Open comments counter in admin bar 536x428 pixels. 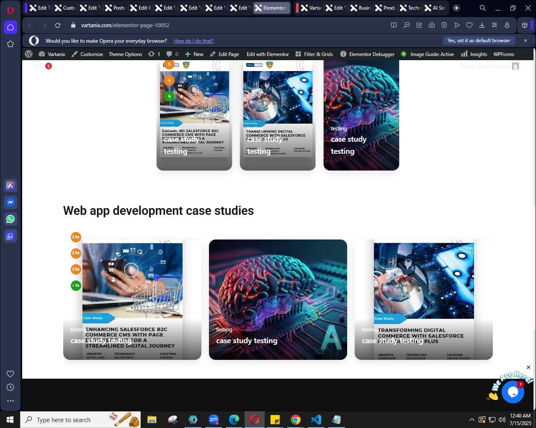[x=172, y=54]
